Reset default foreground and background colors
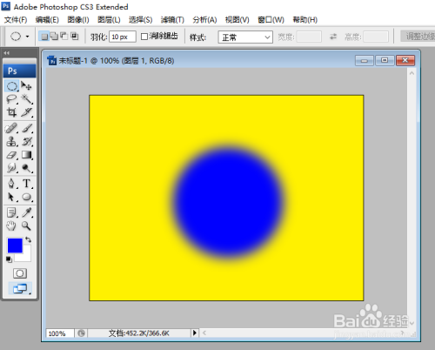Viewport: 435px width, 350px height. 9,259
